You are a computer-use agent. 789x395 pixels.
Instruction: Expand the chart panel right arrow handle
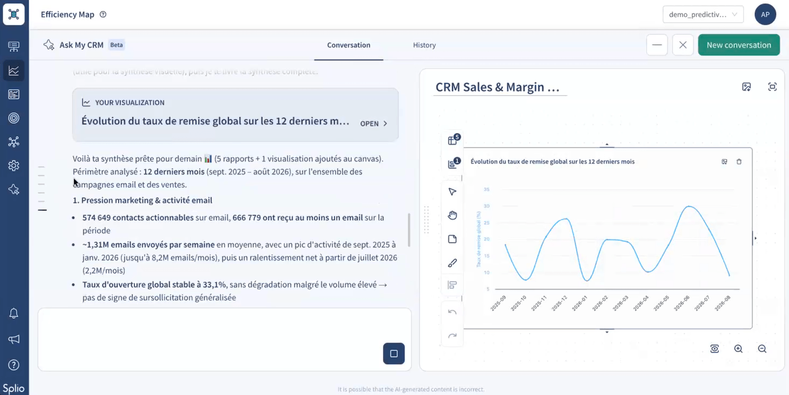[755, 238]
